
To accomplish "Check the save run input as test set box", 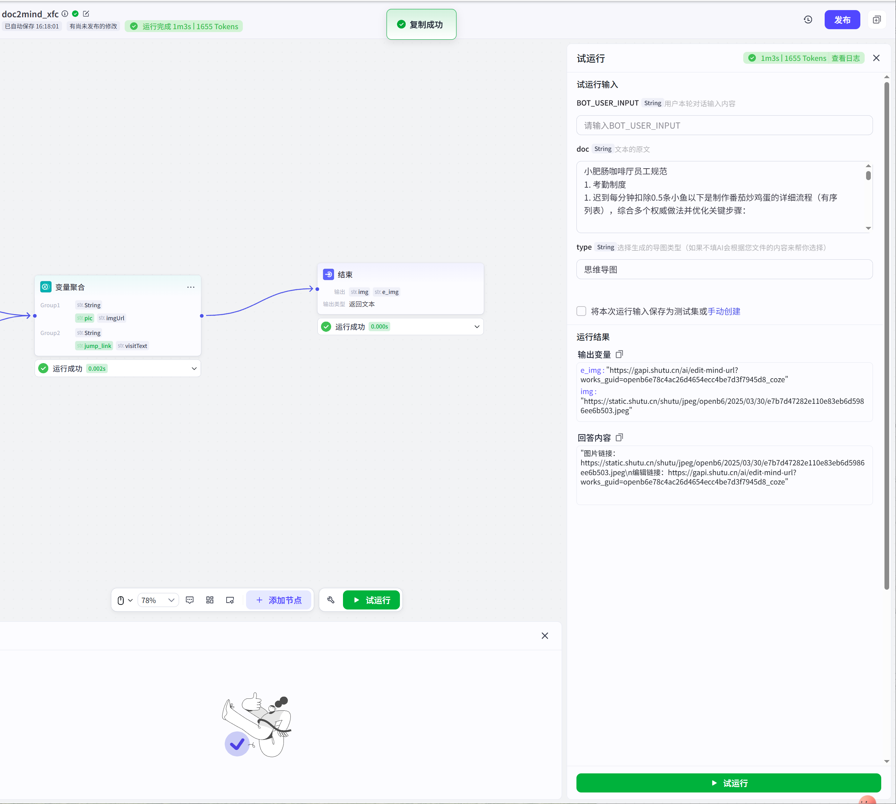I will pyautogui.click(x=581, y=311).
